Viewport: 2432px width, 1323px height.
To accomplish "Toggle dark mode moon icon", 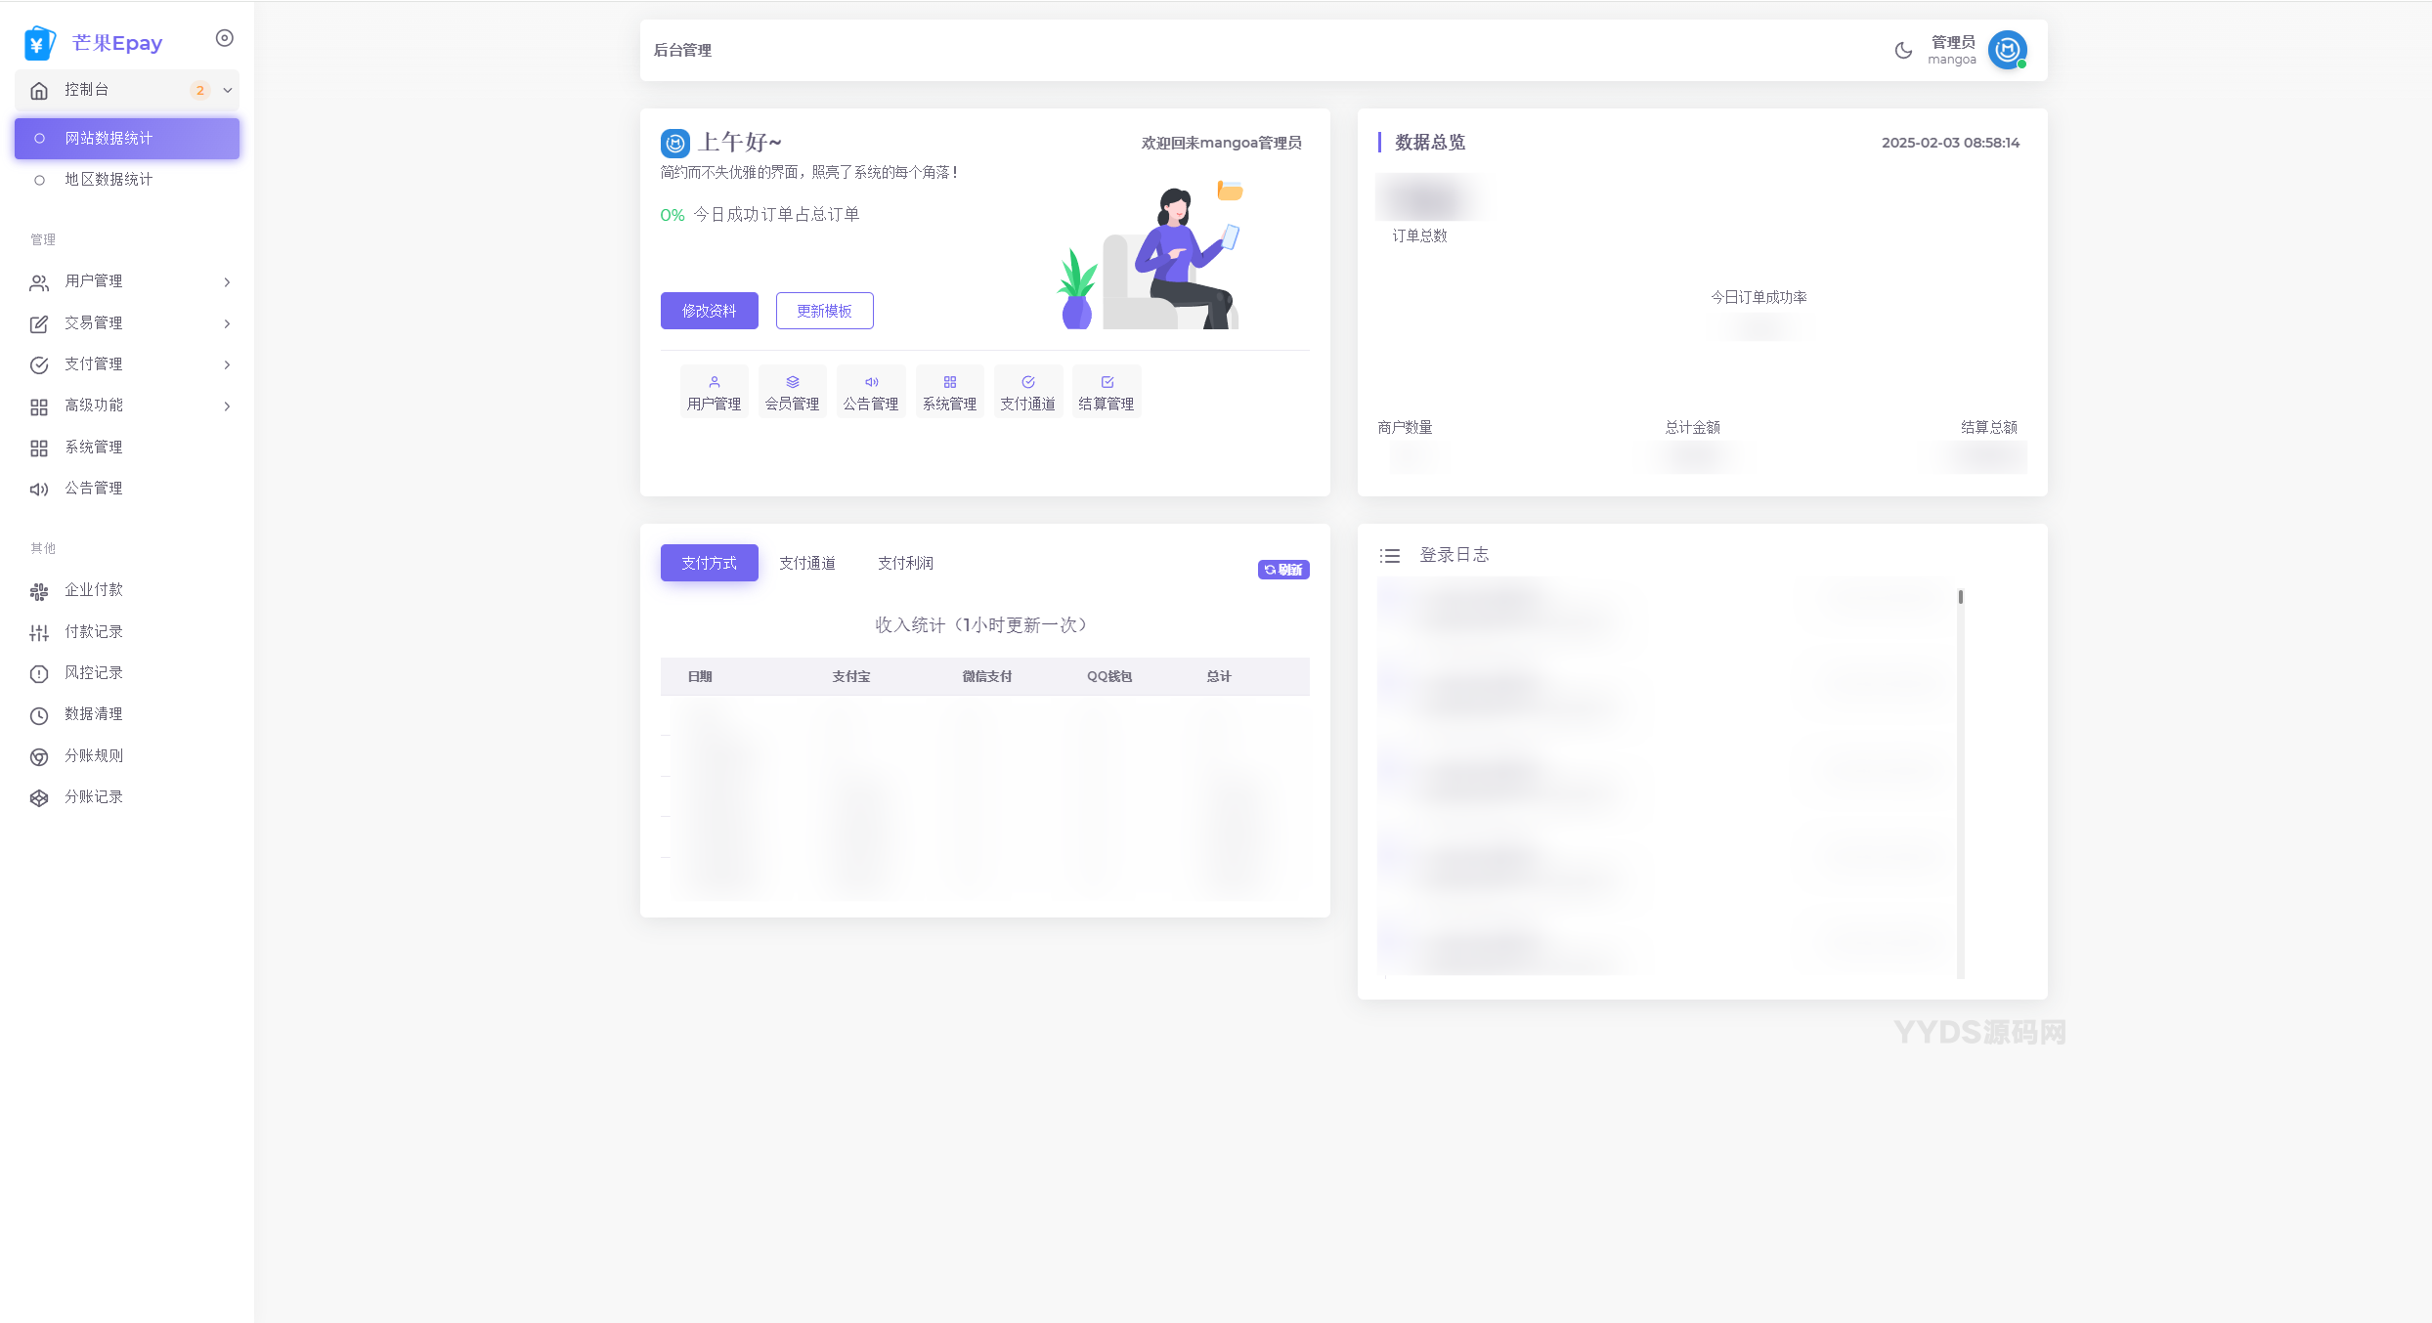I will 1902,50.
